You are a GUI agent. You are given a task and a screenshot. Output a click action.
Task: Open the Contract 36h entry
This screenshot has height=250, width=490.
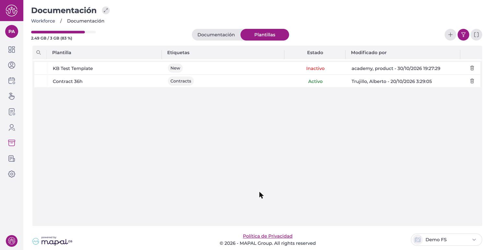point(68,81)
